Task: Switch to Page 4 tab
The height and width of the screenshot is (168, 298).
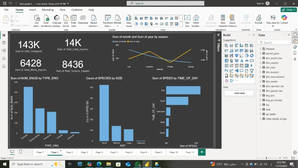Action: point(99,152)
